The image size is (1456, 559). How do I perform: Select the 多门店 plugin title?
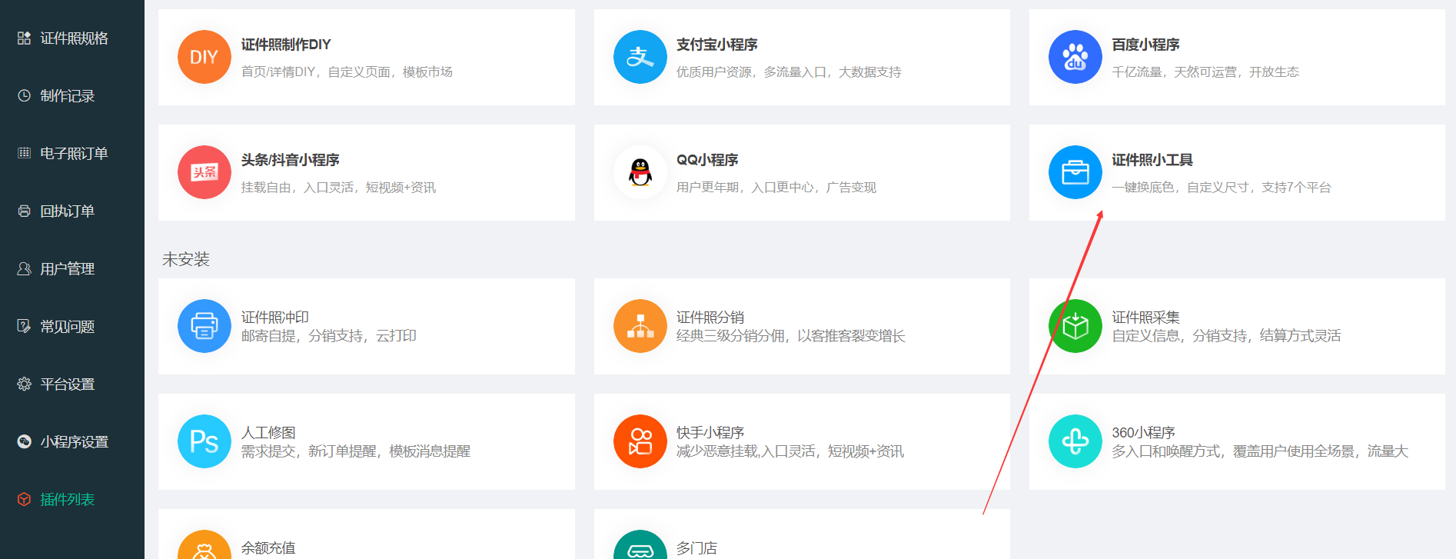pyautogui.click(x=696, y=547)
